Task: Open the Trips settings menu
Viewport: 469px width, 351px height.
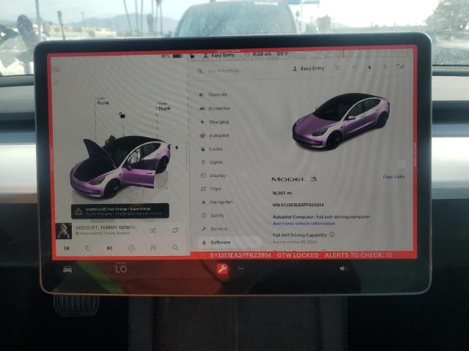Action: (x=211, y=189)
